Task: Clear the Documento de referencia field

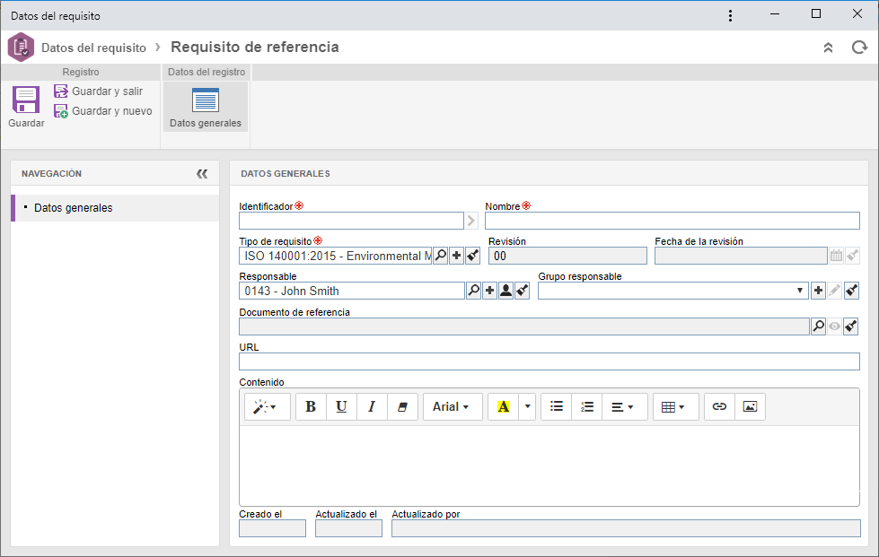Action: tap(851, 326)
